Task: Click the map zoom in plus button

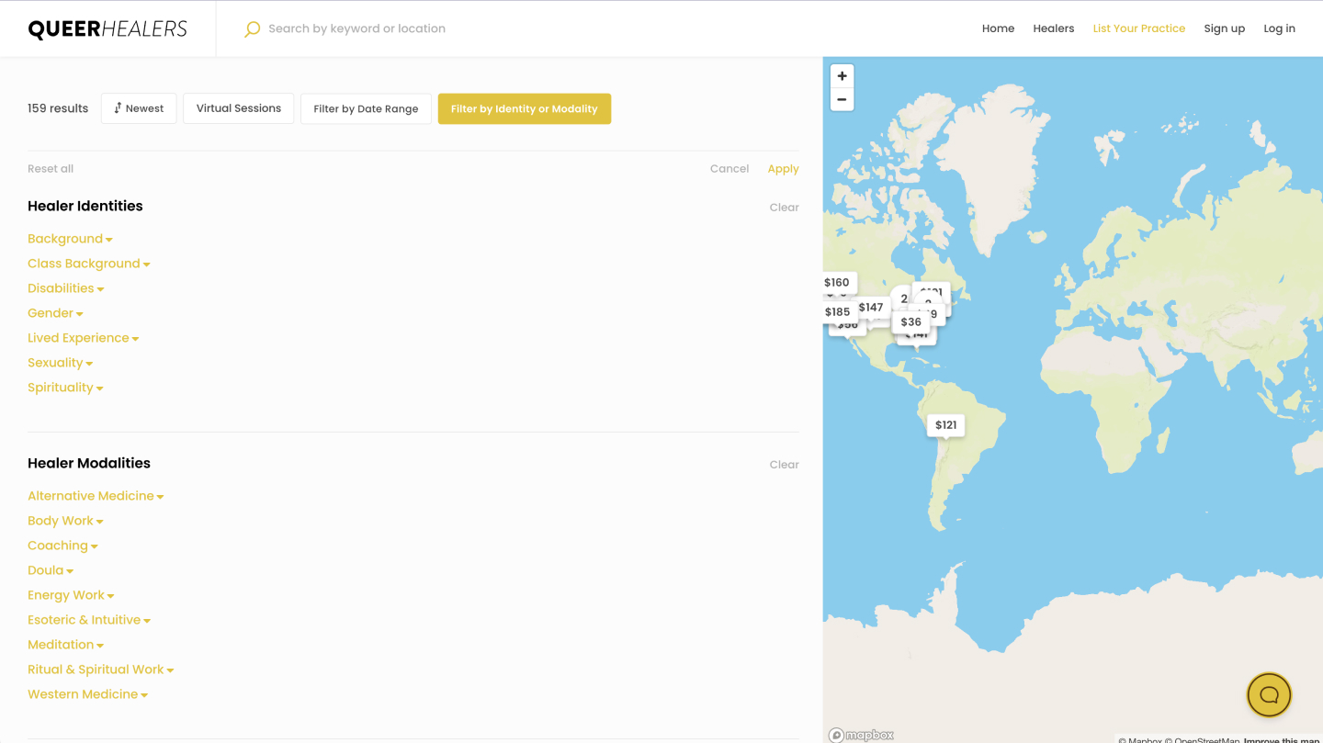Action: [x=842, y=76]
